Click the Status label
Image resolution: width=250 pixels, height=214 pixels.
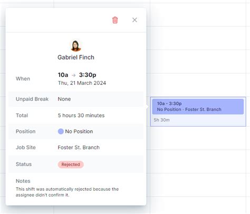pyautogui.click(x=24, y=164)
